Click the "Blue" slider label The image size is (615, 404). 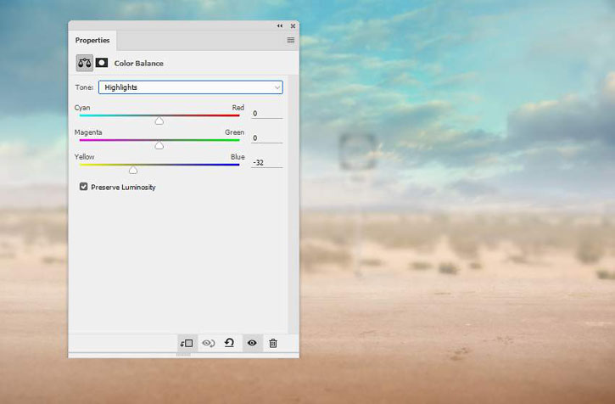[238, 157]
